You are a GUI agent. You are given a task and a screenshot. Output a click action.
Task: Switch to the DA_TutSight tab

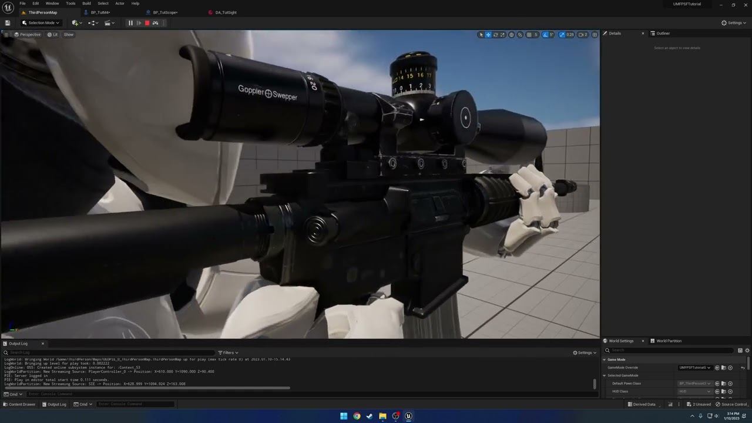pos(226,12)
